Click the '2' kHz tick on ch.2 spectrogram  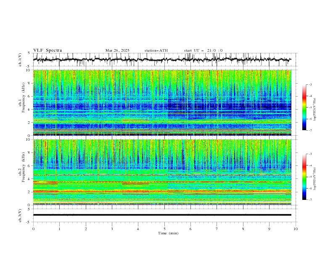(30, 192)
